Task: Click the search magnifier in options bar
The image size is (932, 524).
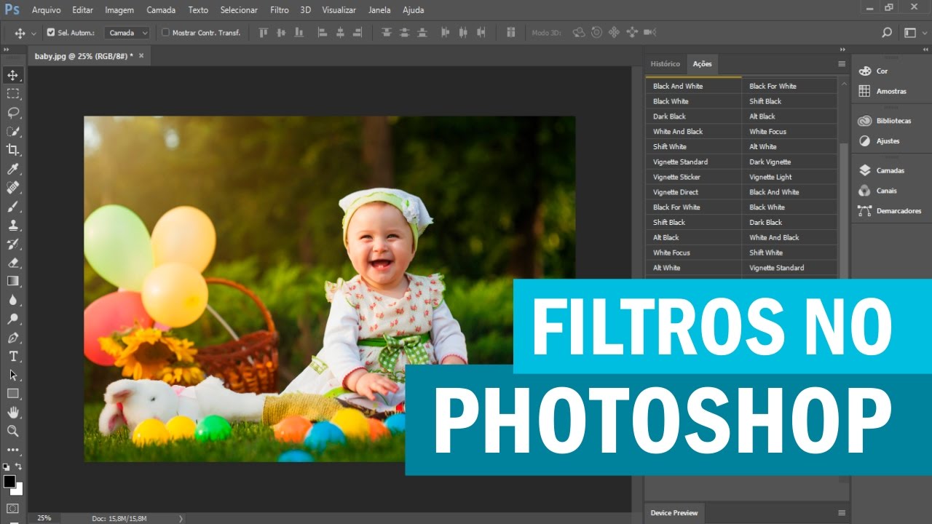Action: pos(886,33)
